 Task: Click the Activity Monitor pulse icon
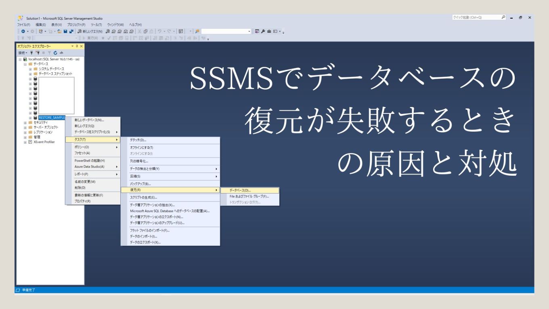click(x=61, y=53)
